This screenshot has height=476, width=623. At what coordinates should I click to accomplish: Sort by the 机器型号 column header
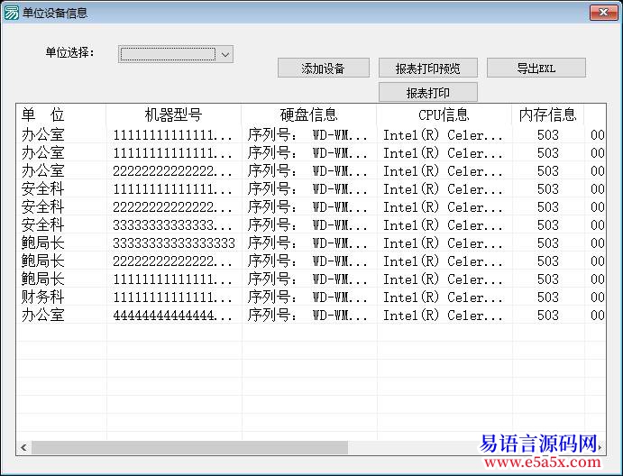(x=174, y=114)
